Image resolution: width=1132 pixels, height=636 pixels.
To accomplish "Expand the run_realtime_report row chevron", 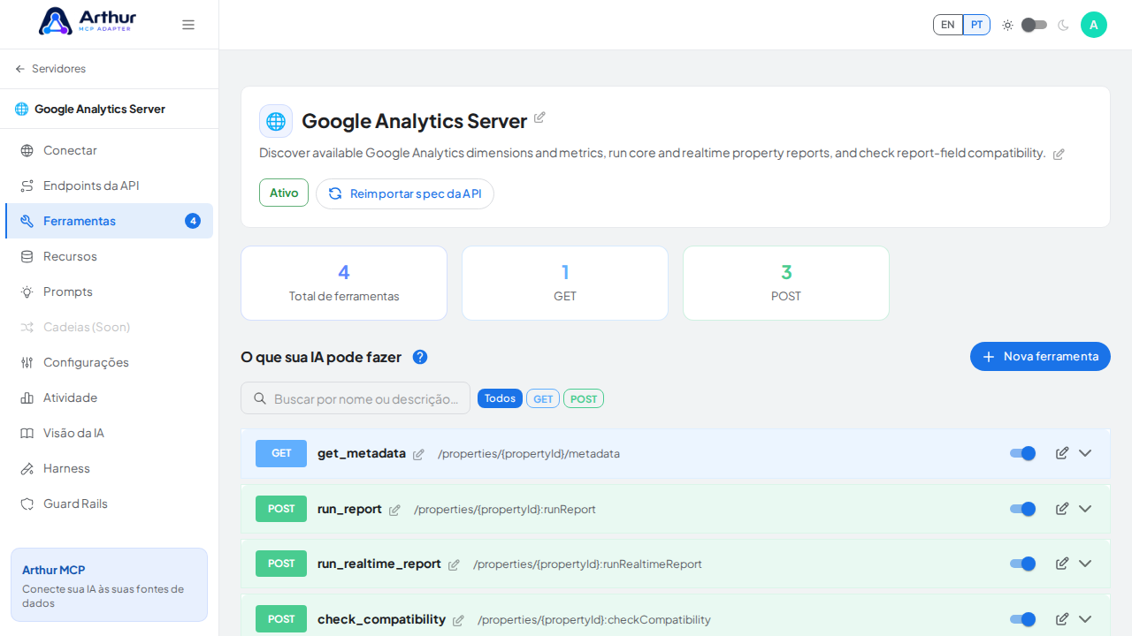I will tap(1085, 564).
